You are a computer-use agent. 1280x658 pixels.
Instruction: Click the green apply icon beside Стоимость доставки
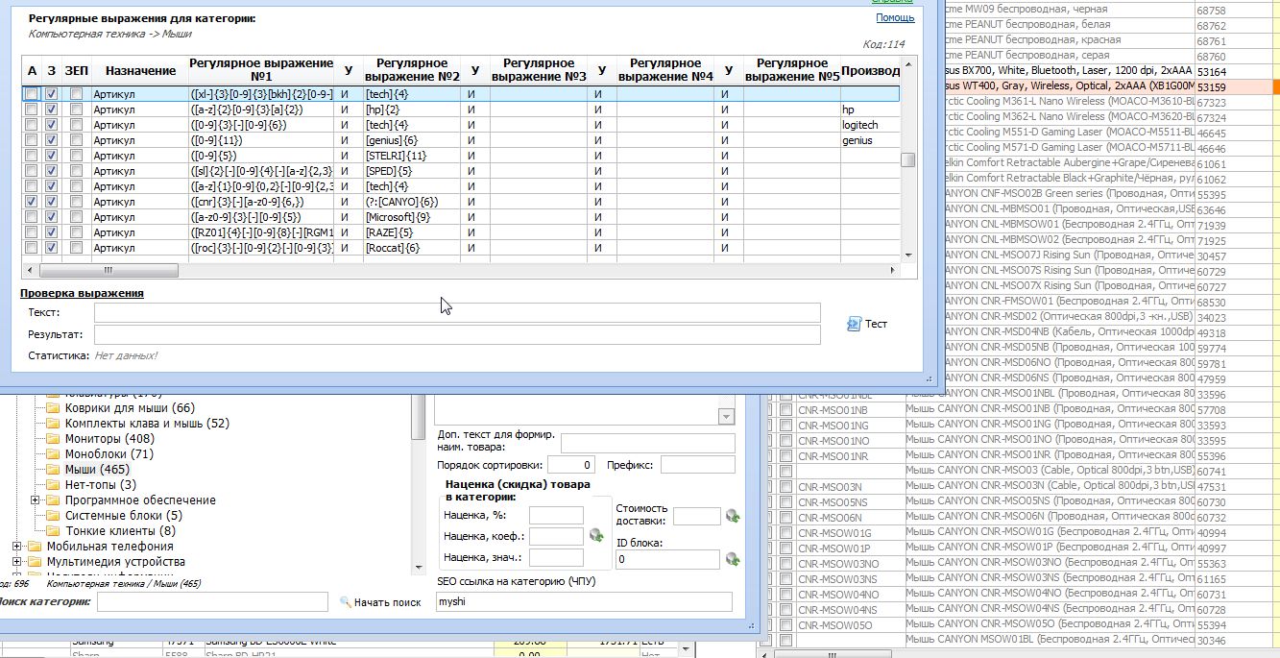pos(733,516)
